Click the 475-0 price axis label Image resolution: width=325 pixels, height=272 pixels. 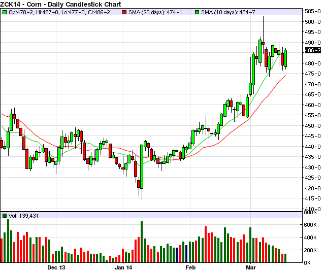[x=313, y=74]
